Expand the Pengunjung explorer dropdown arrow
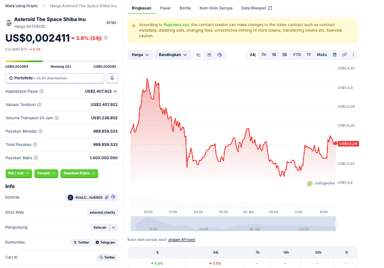 tap(114, 227)
